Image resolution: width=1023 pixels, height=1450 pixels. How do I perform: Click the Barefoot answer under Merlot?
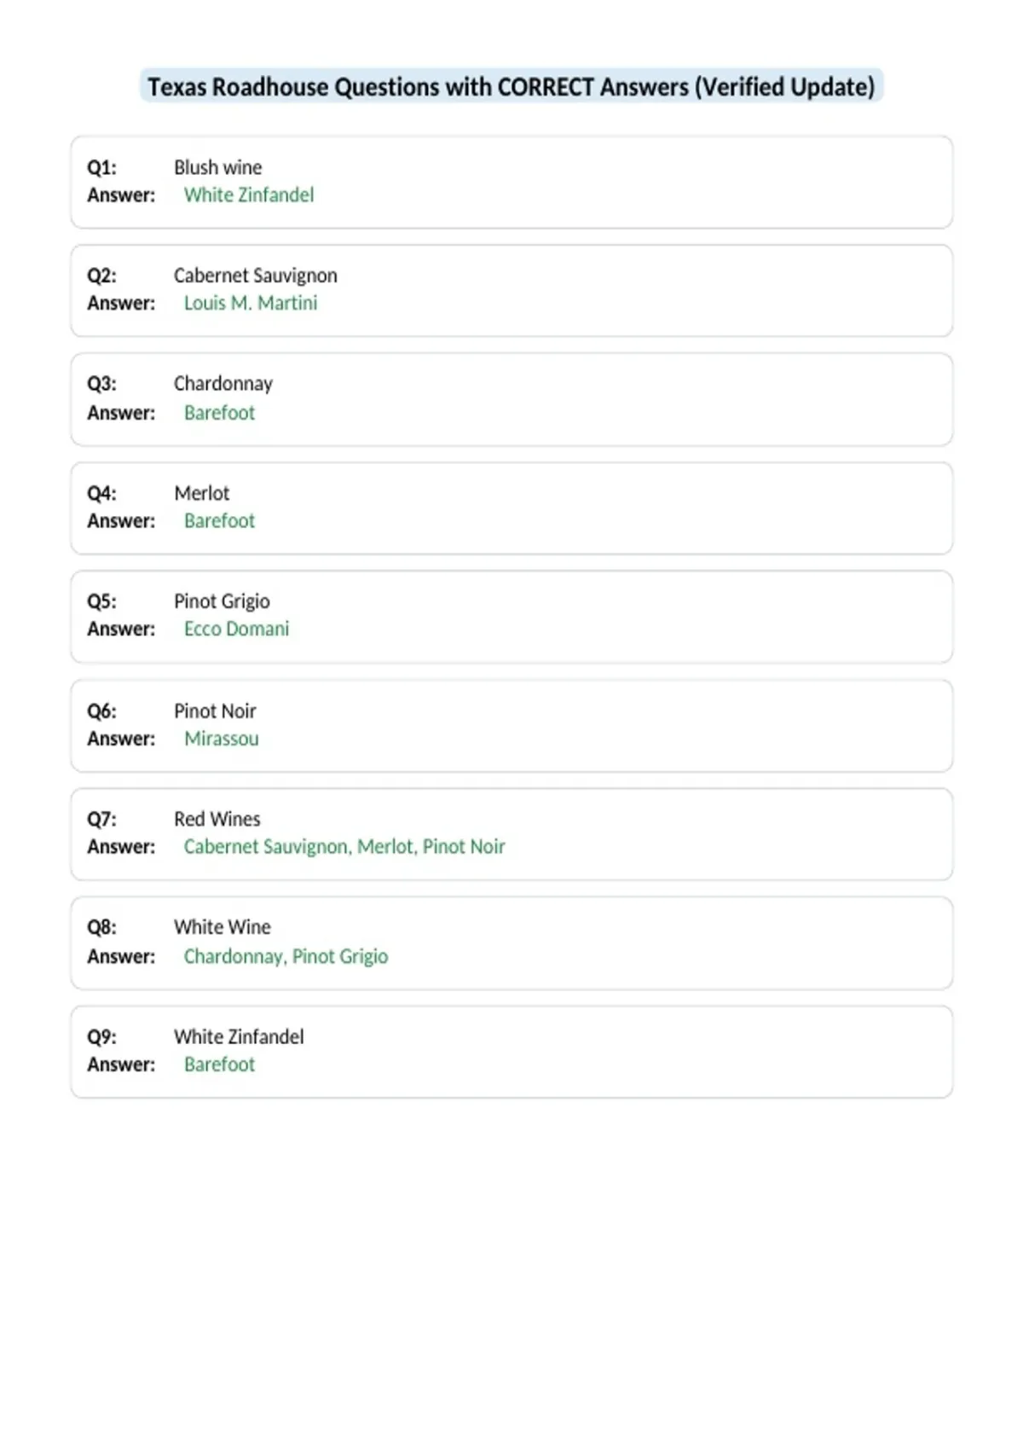tap(220, 521)
